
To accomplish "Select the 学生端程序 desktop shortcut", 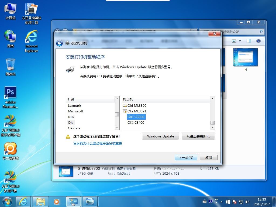I will coord(11,151).
